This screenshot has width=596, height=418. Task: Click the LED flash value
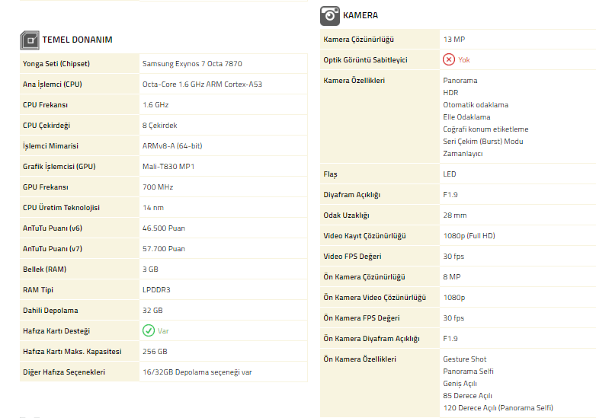(449, 174)
